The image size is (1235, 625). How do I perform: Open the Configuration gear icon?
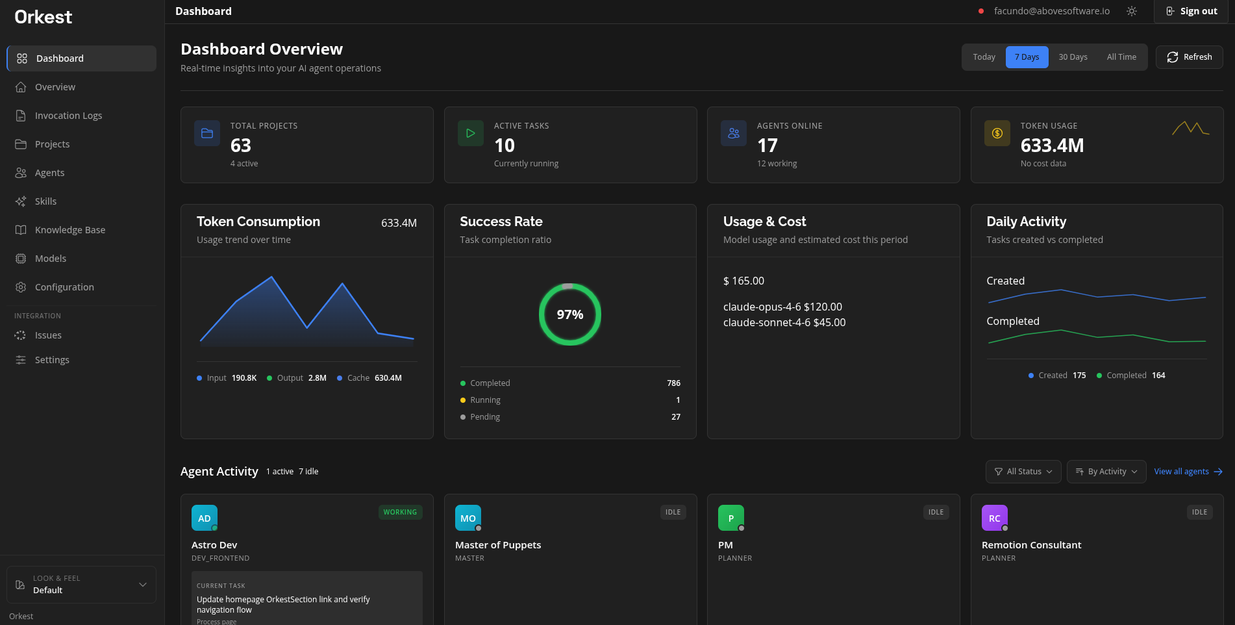(x=21, y=287)
